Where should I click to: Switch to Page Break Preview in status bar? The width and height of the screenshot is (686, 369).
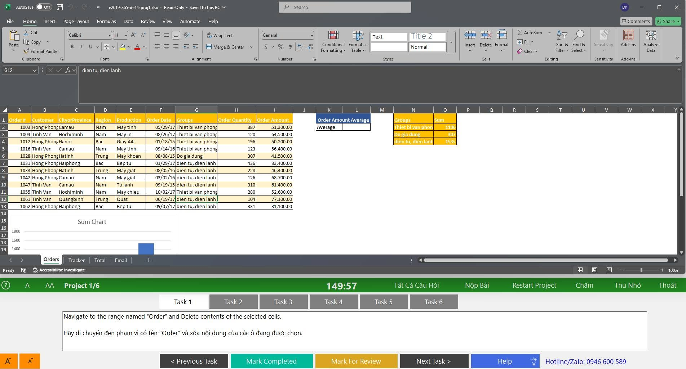click(609, 270)
